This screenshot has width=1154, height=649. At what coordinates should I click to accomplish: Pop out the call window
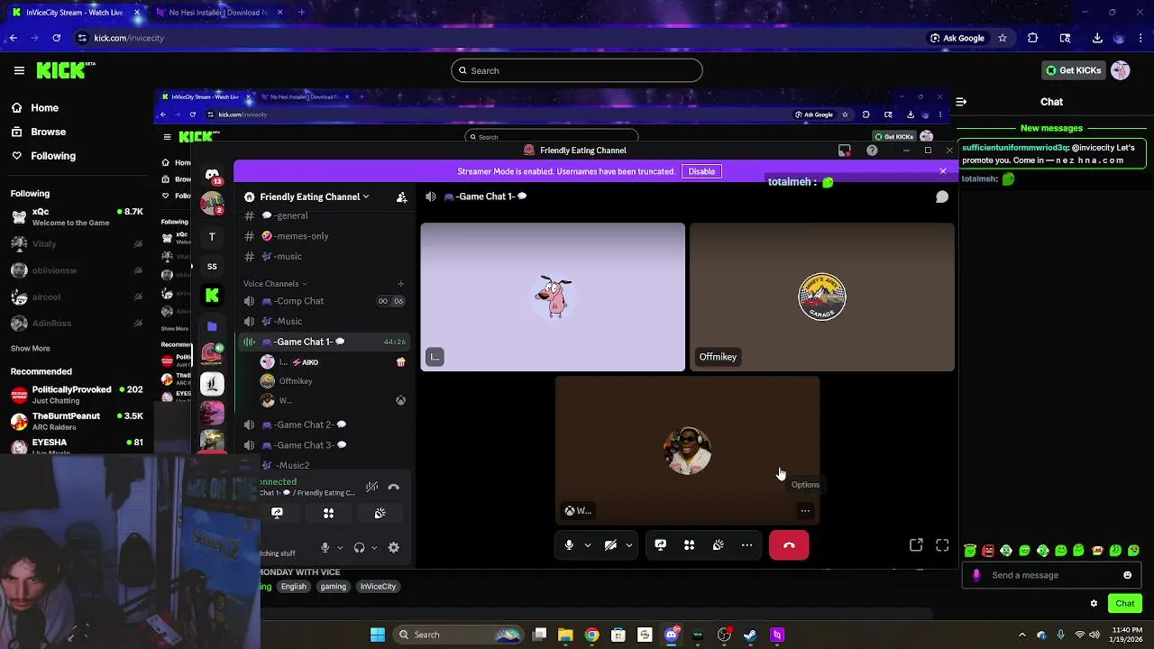pyautogui.click(x=916, y=544)
